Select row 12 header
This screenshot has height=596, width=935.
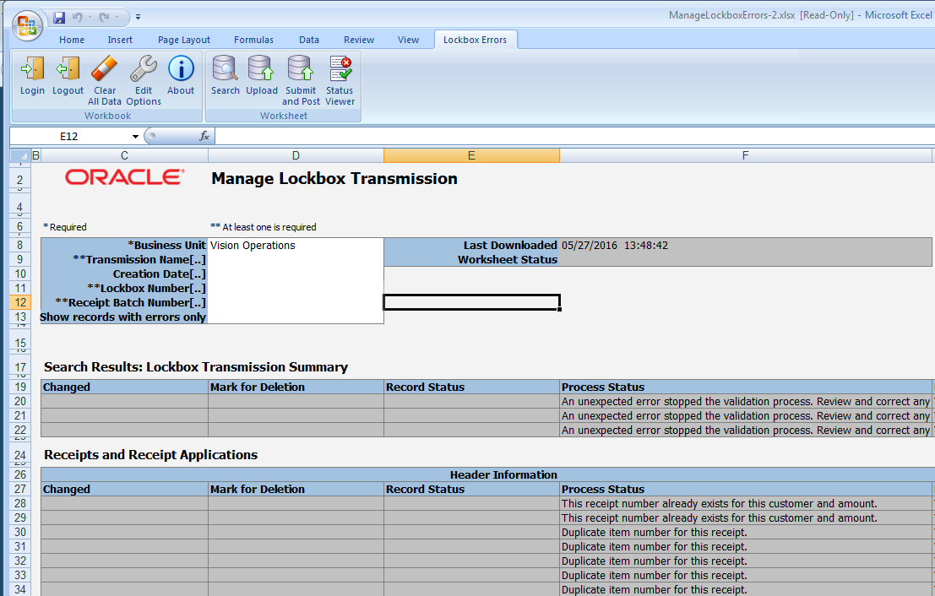click(x=20, y=303)
